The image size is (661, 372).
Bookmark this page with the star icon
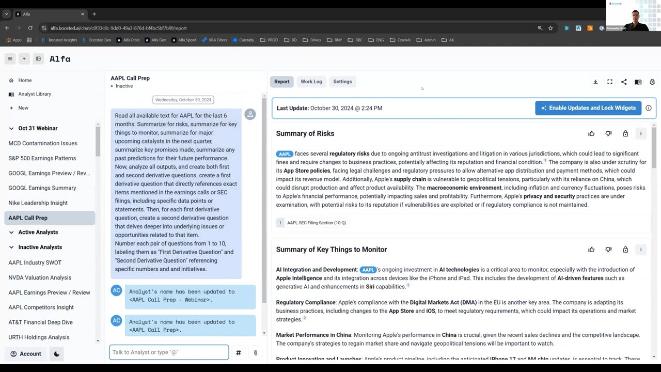tap(550, 28)
